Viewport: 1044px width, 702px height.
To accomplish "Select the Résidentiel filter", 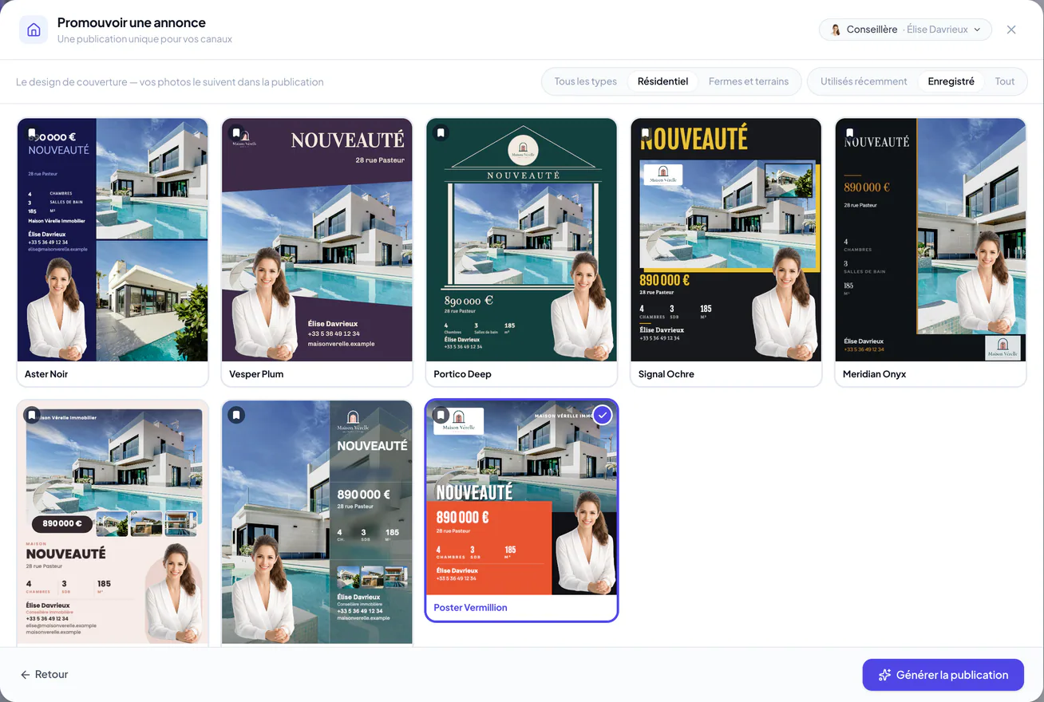I will pos(662,81).
